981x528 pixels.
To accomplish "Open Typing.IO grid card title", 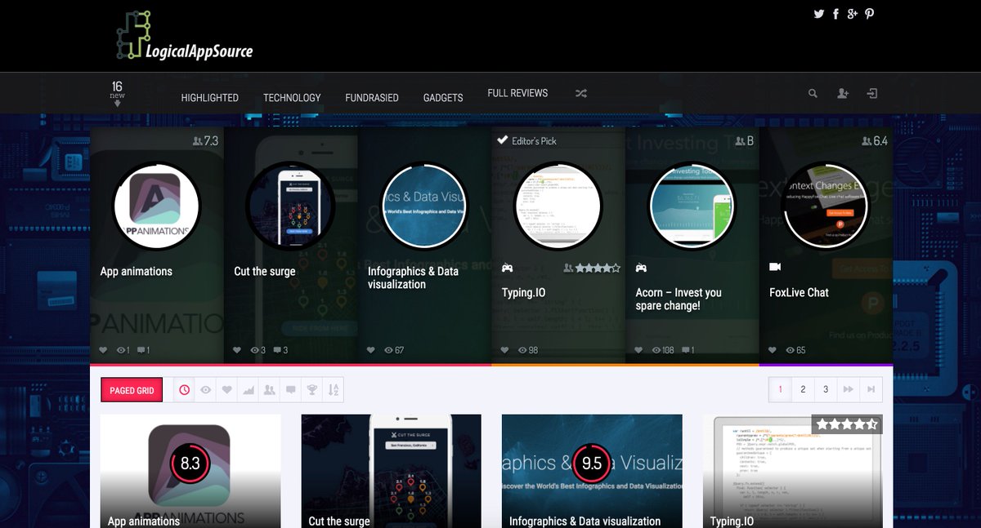I will (732, 521).
